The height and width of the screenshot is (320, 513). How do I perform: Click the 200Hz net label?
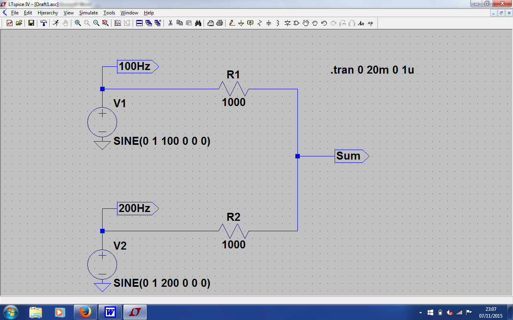138,208
